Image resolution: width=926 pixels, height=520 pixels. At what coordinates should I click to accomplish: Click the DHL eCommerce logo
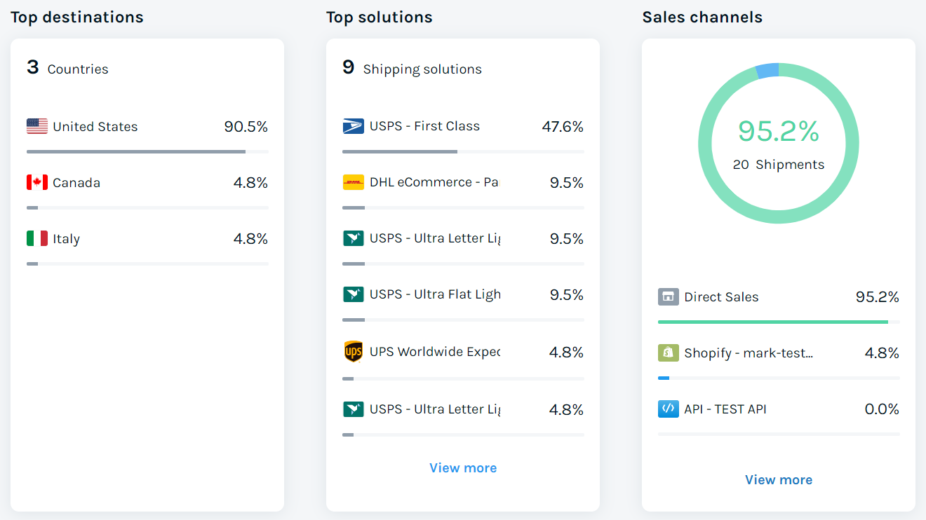click(353, 182)
